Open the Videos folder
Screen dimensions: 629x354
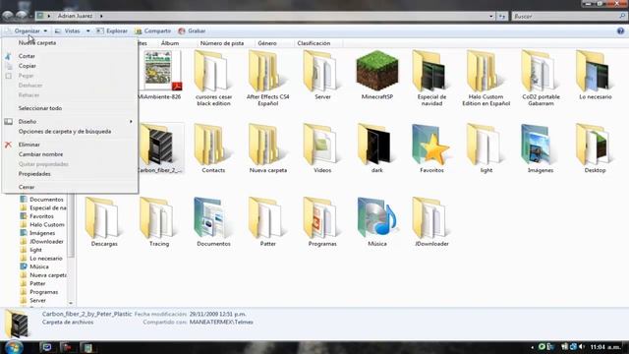click(x=322, y=145)
